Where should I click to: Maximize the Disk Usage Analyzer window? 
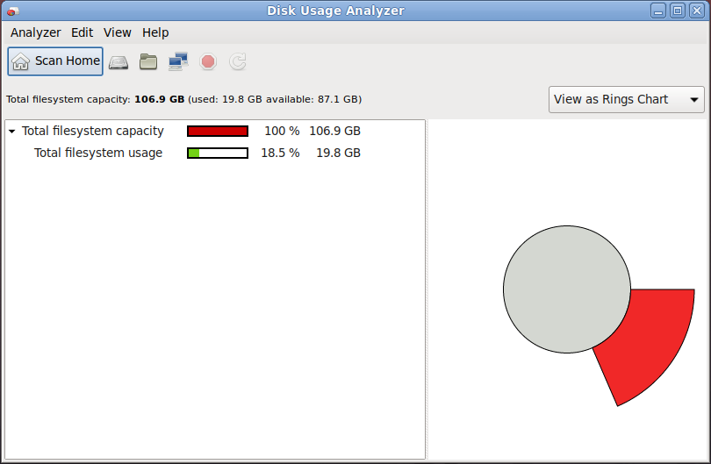677,11
